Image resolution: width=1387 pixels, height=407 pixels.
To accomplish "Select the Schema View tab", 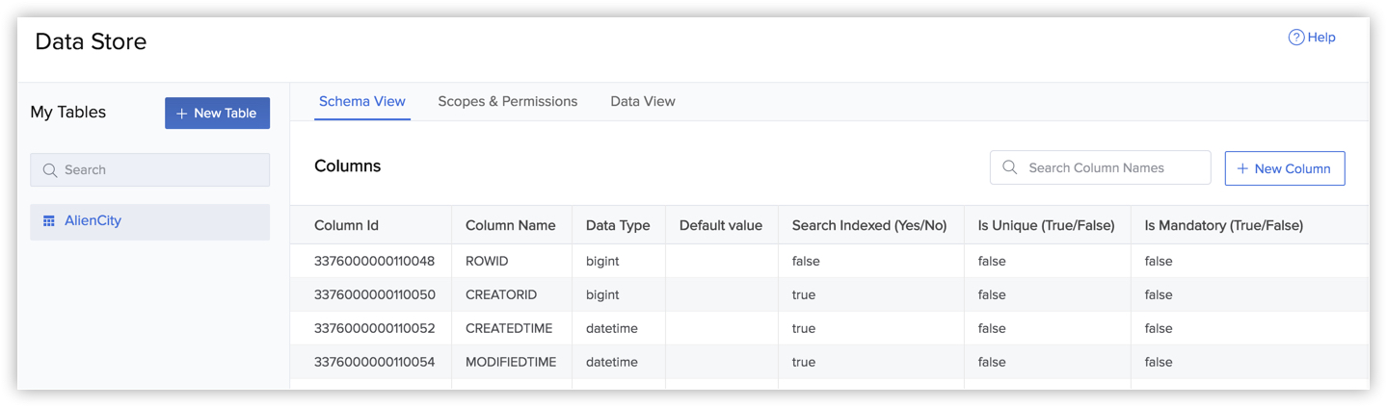I will coord(361,101).
